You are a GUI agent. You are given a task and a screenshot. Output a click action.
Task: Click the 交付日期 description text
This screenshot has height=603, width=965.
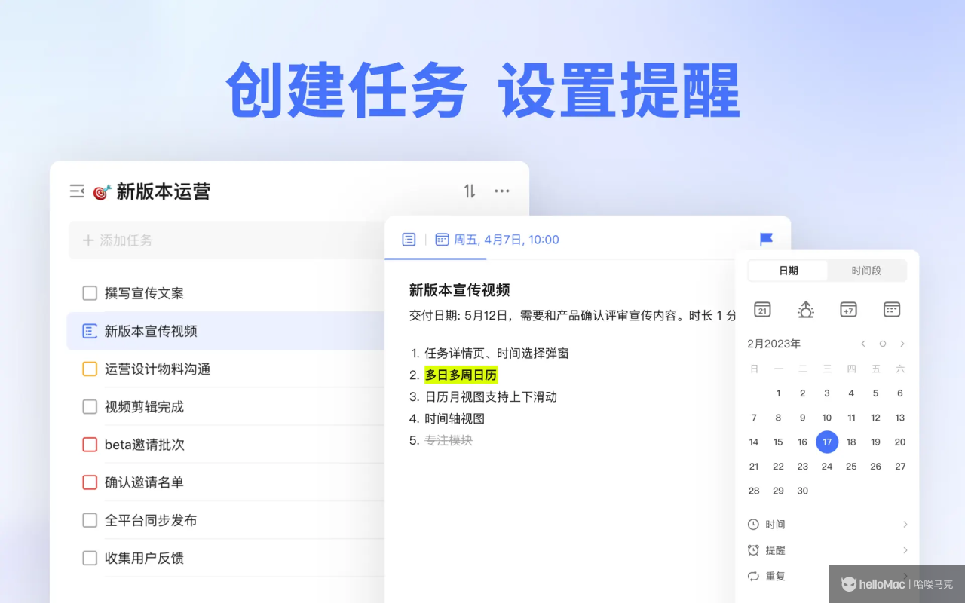572,316
